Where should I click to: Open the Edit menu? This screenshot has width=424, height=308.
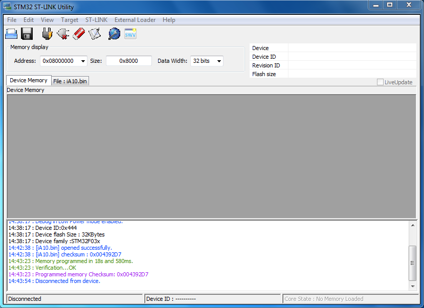(29, 20)
